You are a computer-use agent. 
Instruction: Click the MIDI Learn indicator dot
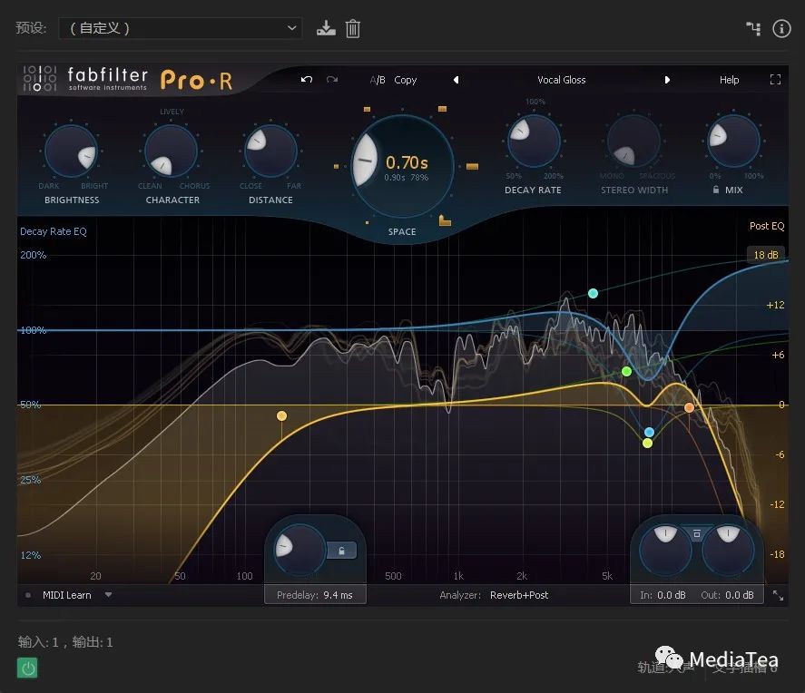pyautogui.click(x=28, y=595)
